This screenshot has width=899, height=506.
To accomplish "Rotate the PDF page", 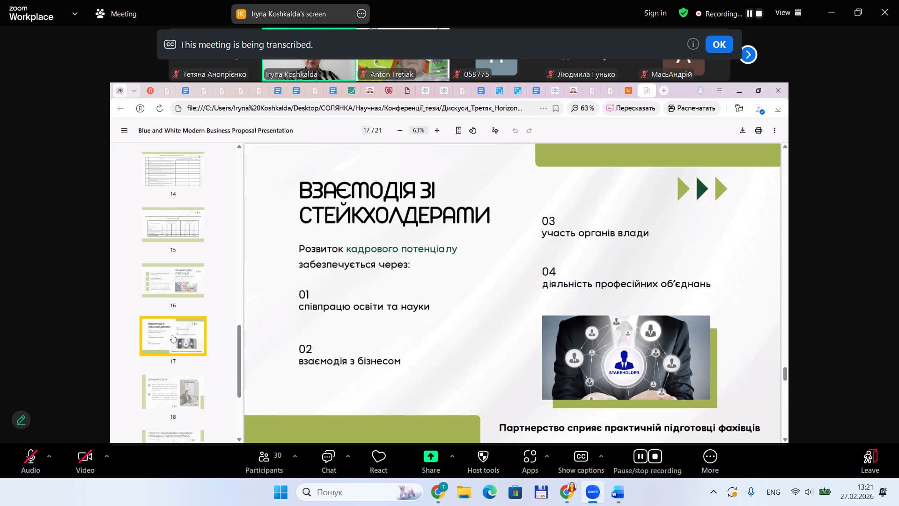I will tap(473, 131).
